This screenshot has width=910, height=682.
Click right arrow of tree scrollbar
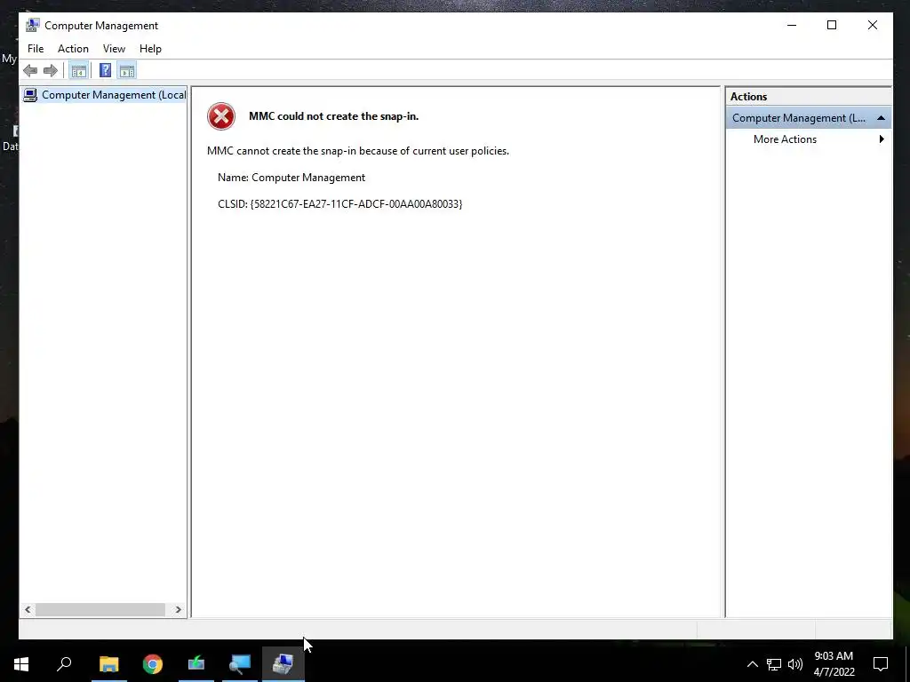178,609
